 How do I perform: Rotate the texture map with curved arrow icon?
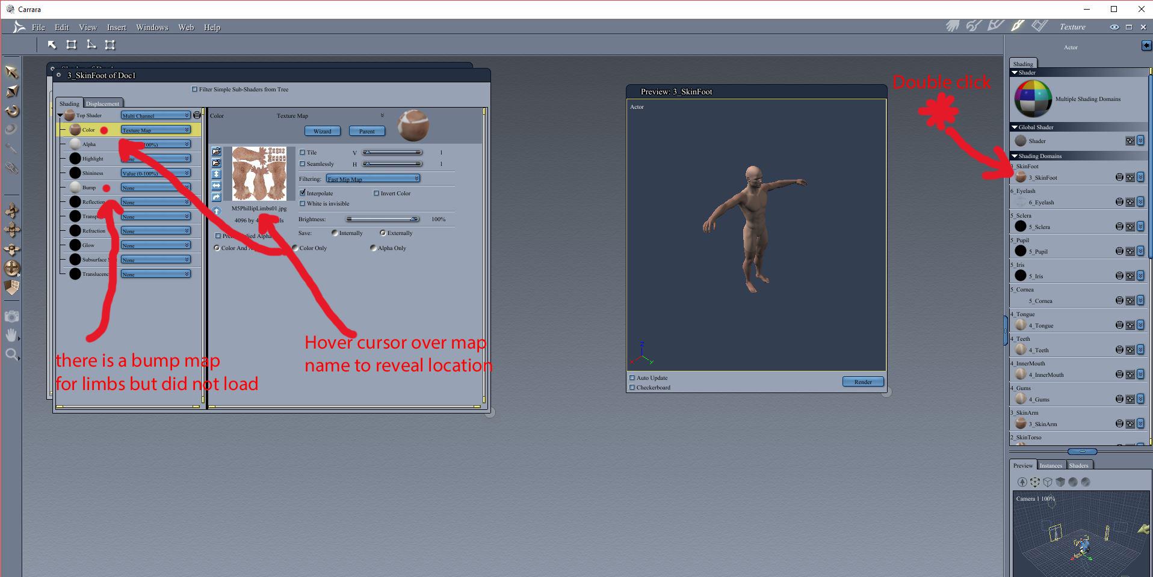(x=217, y=197)
